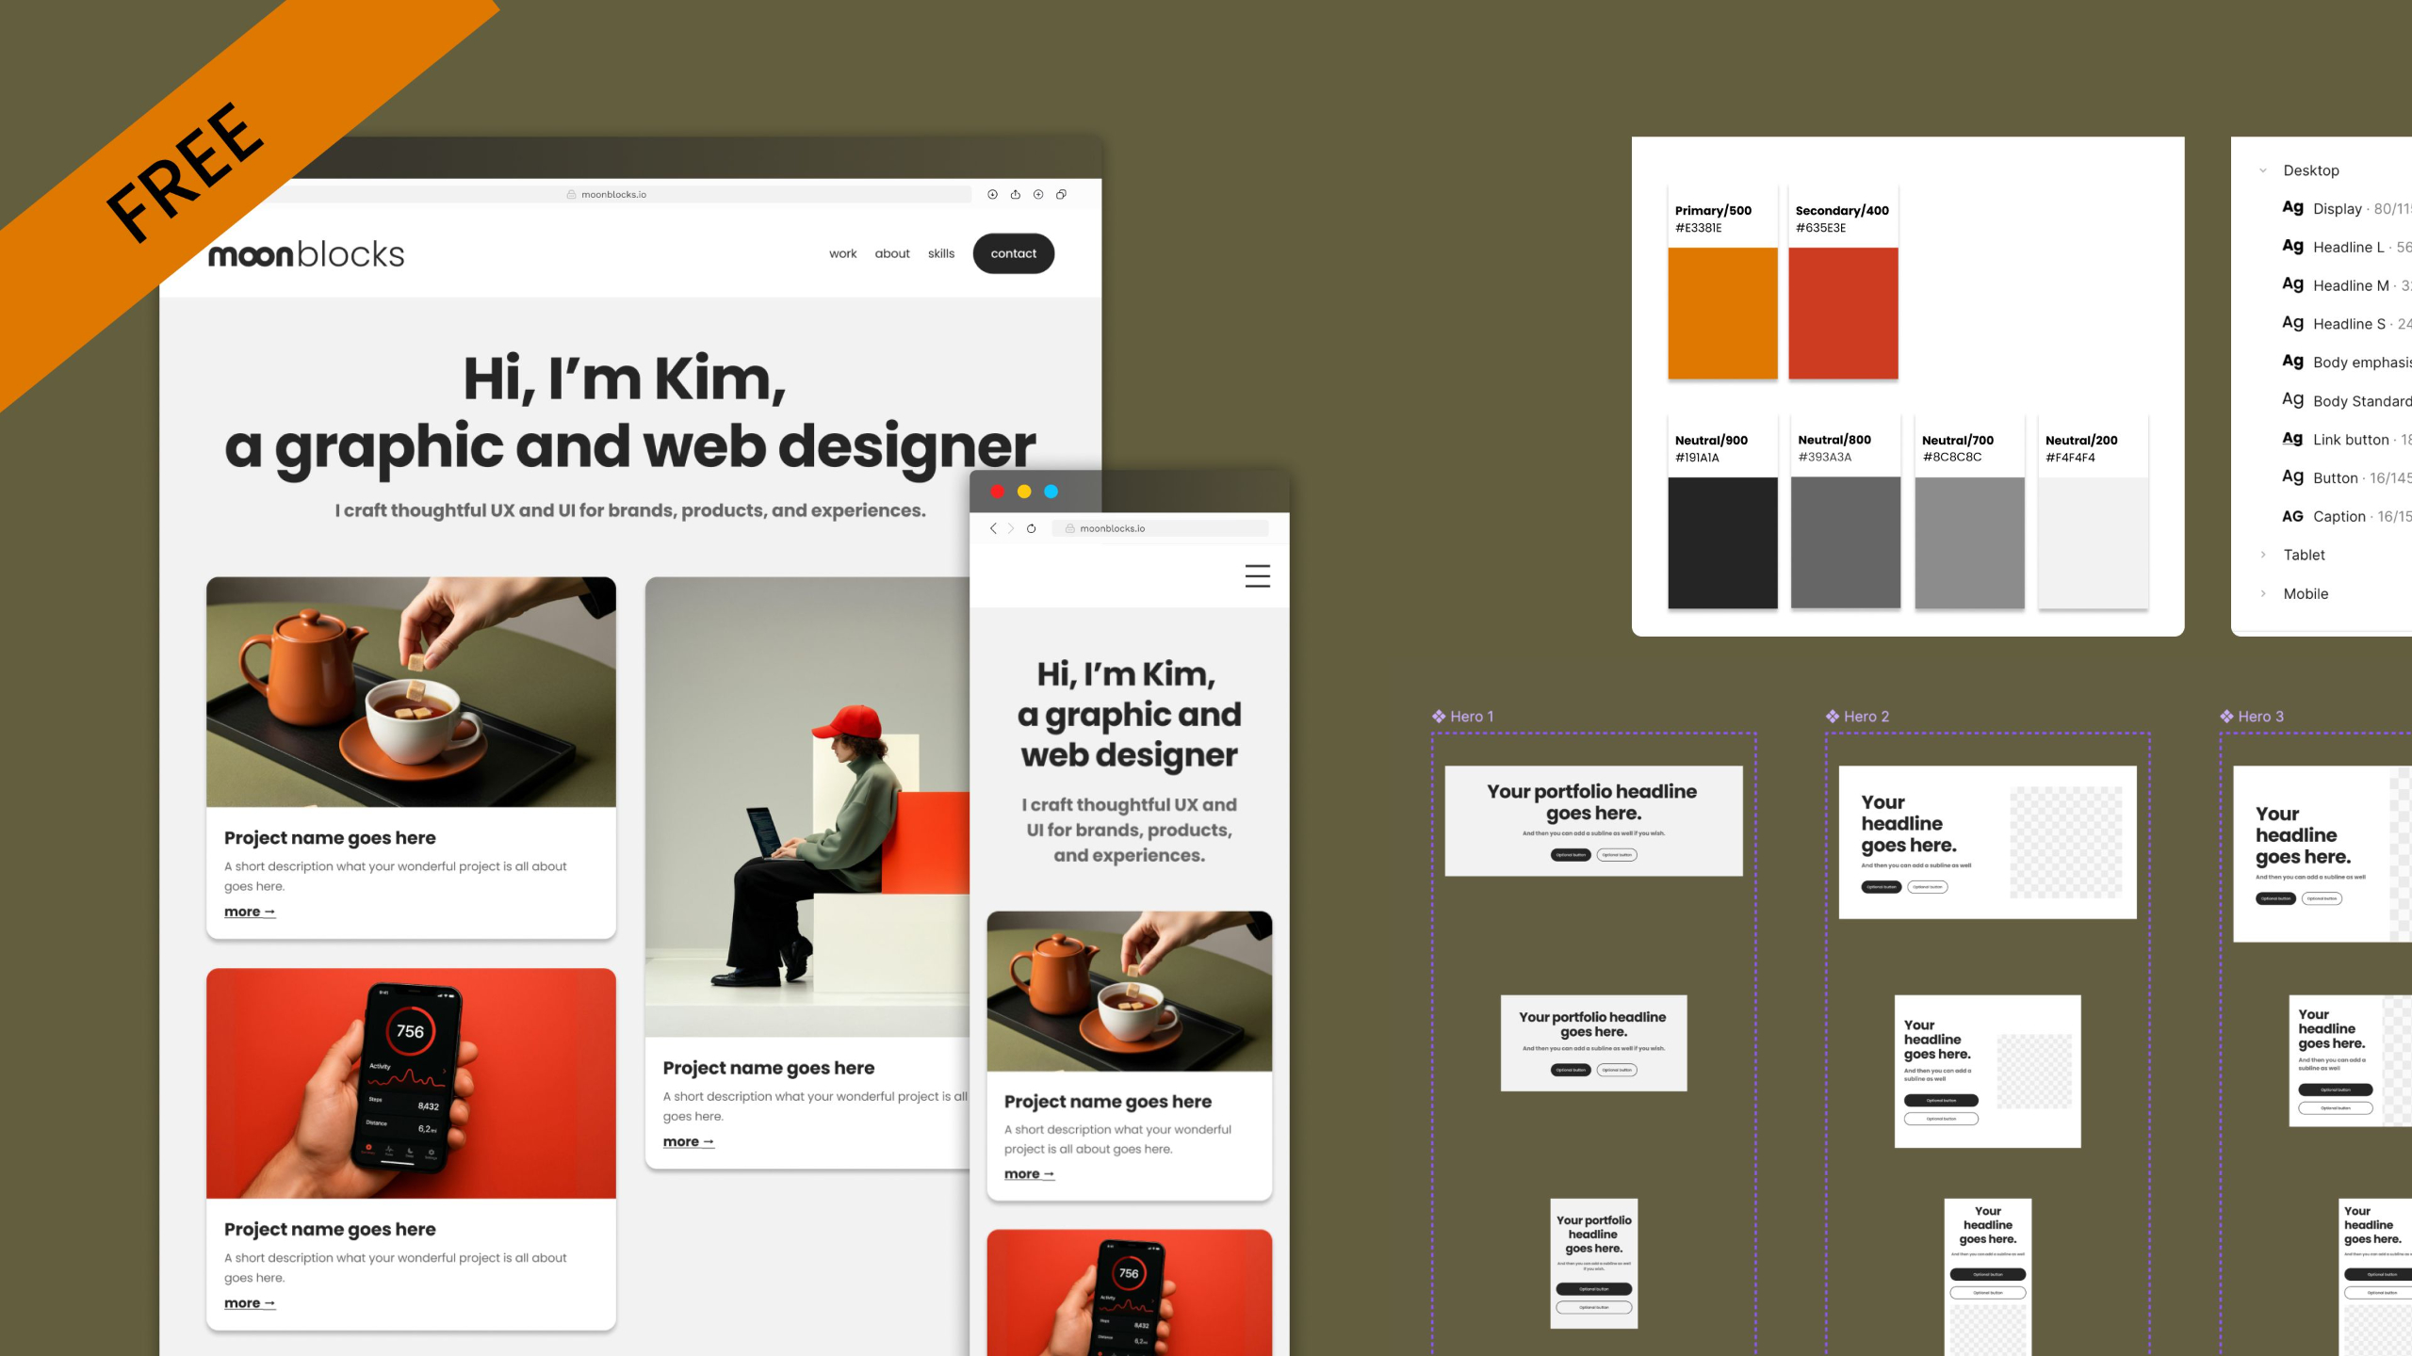Expand the Tablet text styles group

point(2263,555)
